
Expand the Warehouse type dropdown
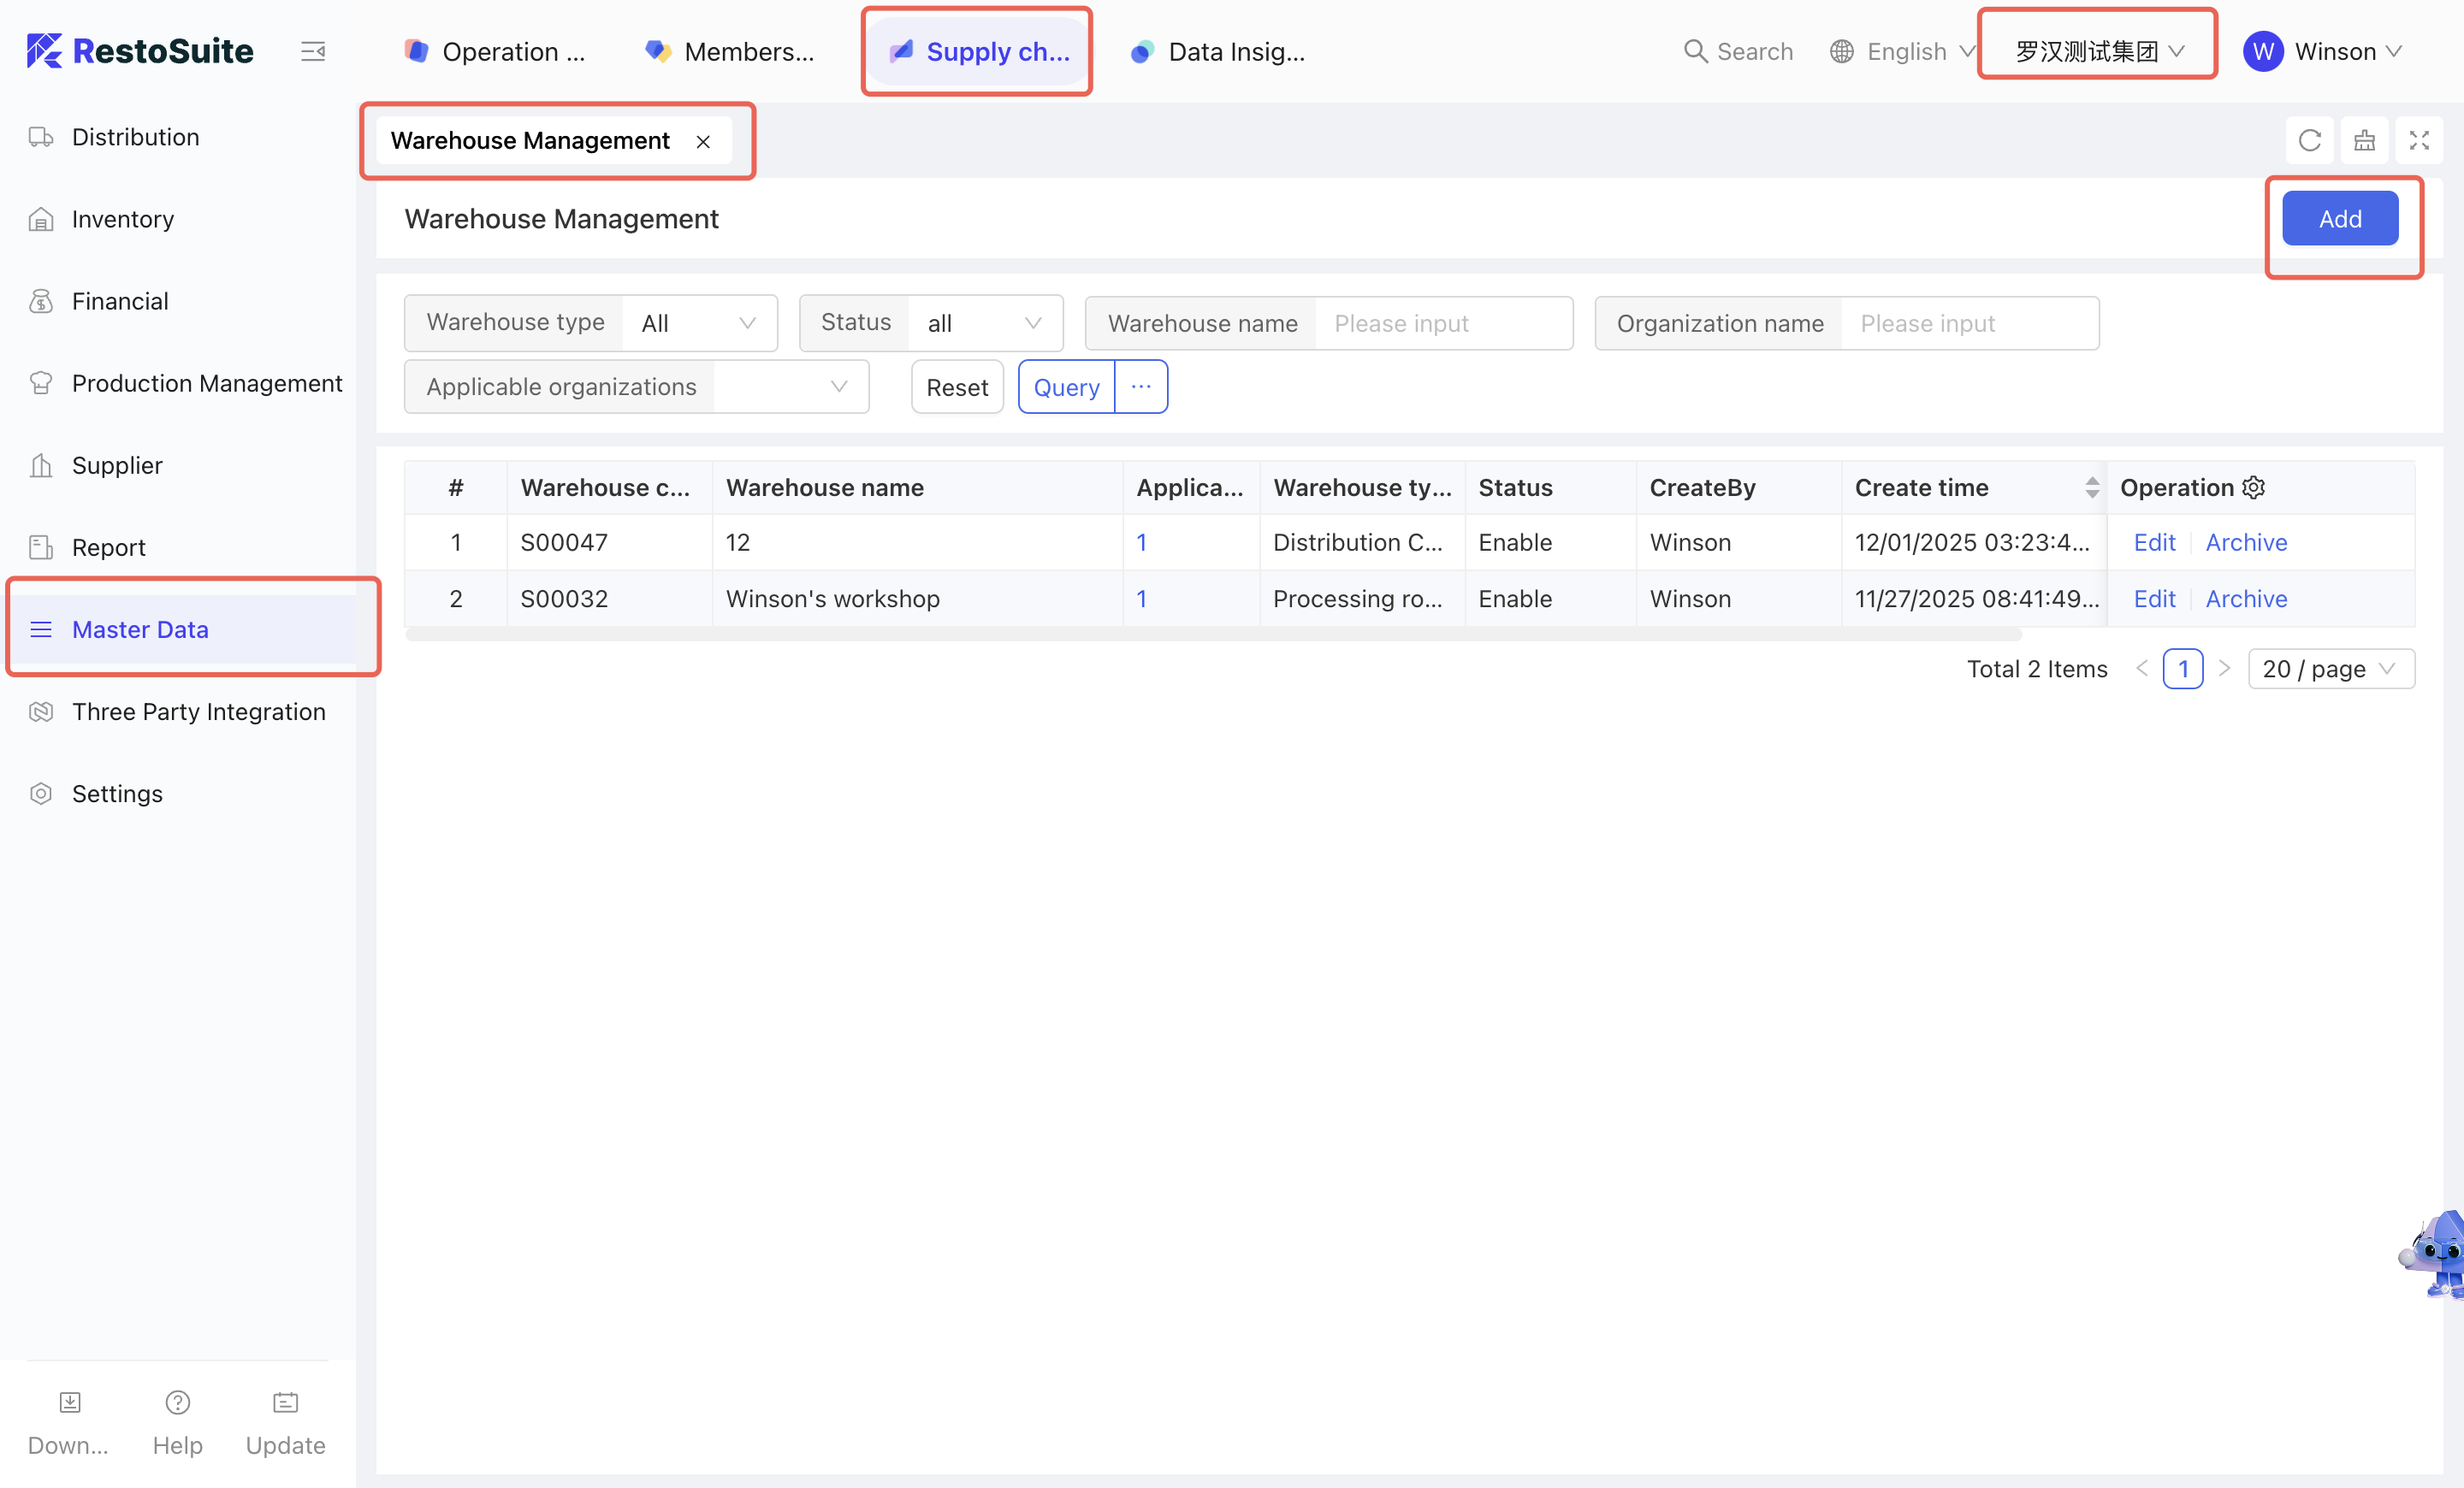699,322
